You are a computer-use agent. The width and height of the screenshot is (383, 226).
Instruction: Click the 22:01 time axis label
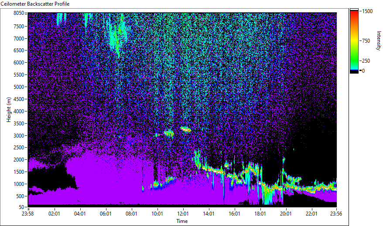(311, 214)
